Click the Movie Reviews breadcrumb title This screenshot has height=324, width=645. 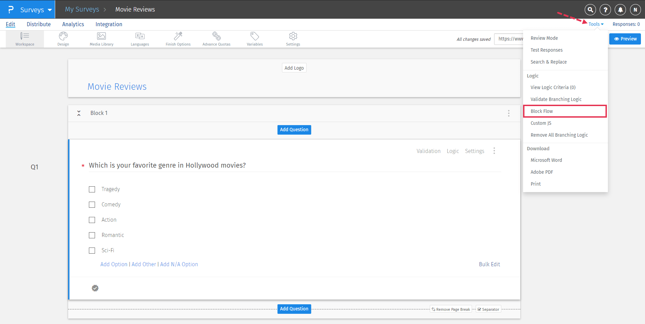tap(135, 10)
